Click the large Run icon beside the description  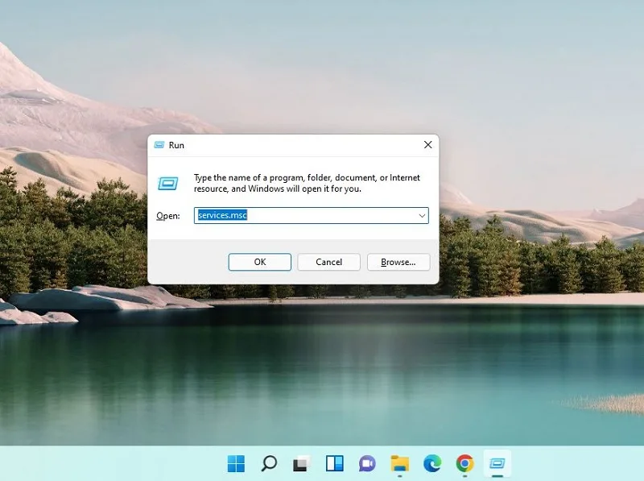[168, 184]
